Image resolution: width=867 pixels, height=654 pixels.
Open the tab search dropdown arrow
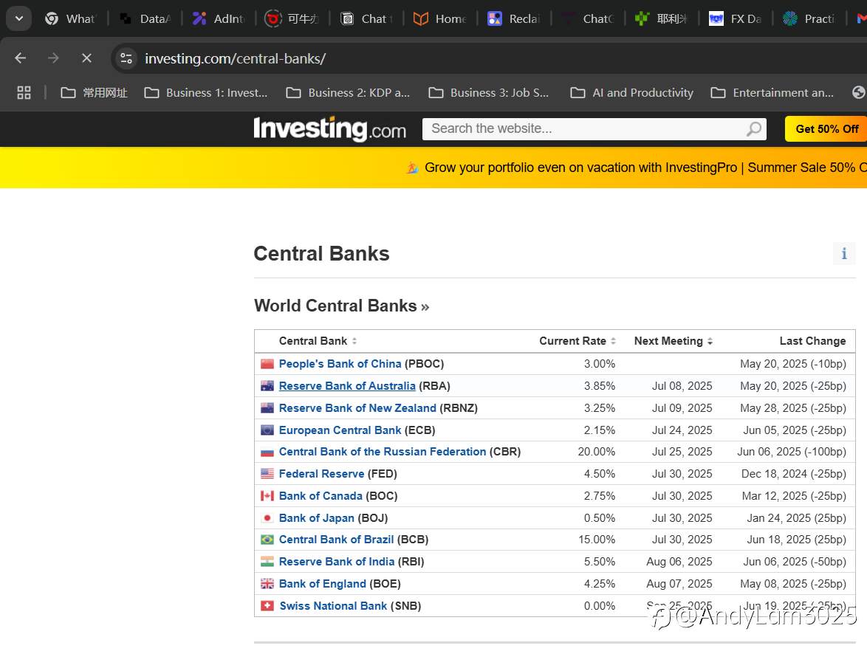(18, 18)
